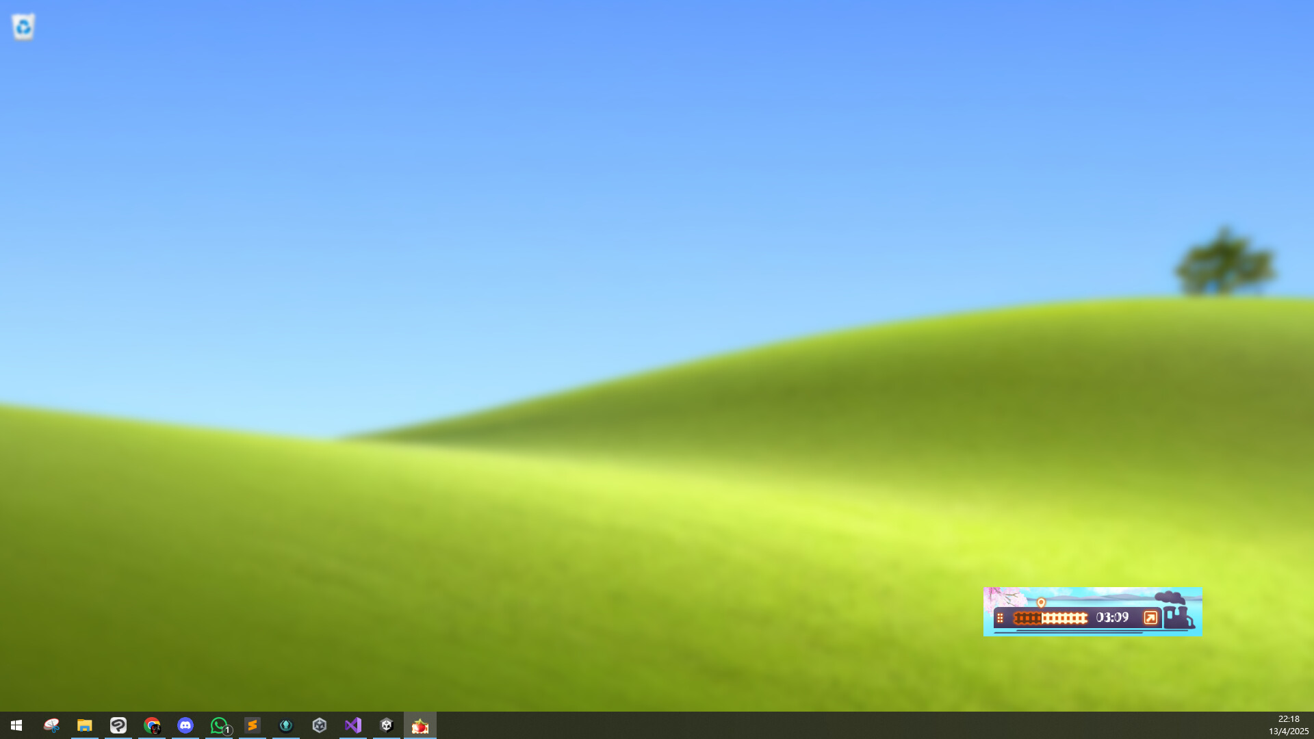This screenshot has height=739, width=1314.
Task: Launch Sublime Text from the taskbar
Action: click(253, 725)
